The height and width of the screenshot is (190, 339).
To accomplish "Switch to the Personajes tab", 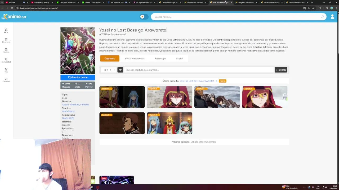I will click(160, 58).
